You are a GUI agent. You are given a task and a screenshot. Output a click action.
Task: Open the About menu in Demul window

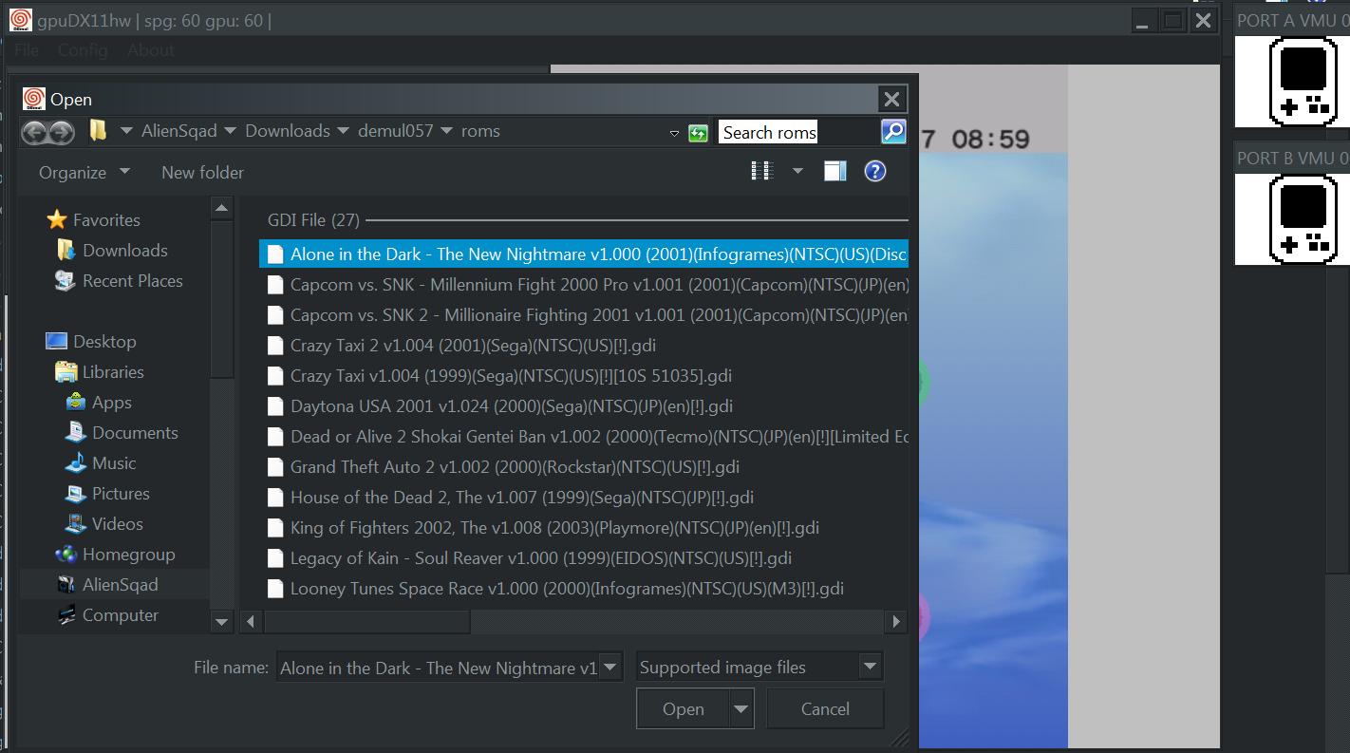151,50
